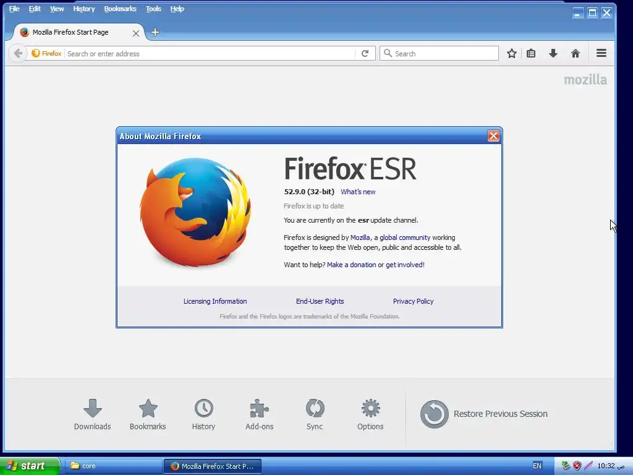Click the What's new link
Screen dimensions: 633x475
358,192
